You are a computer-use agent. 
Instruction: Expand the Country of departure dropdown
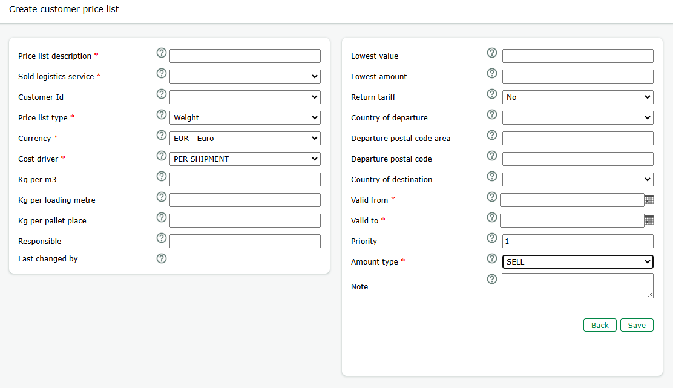577,118
